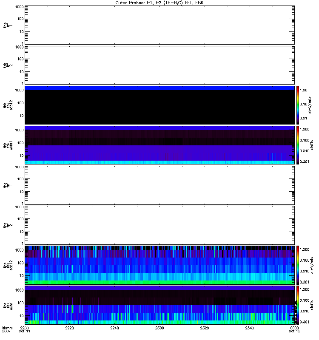This screenshot has width=319, height=340.
Task: Click the 'Oct 12' date label
Action: (294, 331)
